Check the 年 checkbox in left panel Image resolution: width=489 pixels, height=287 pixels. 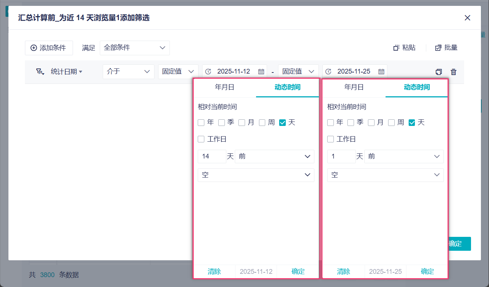(201, 123)
